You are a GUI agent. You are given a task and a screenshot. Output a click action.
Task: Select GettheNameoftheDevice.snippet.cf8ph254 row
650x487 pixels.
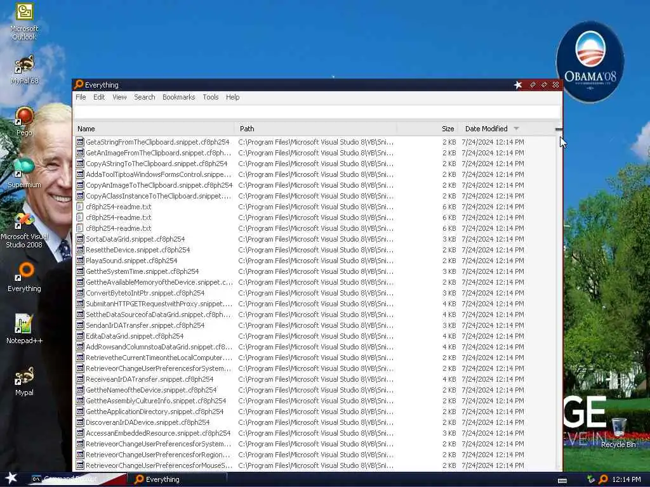point(314,390)
